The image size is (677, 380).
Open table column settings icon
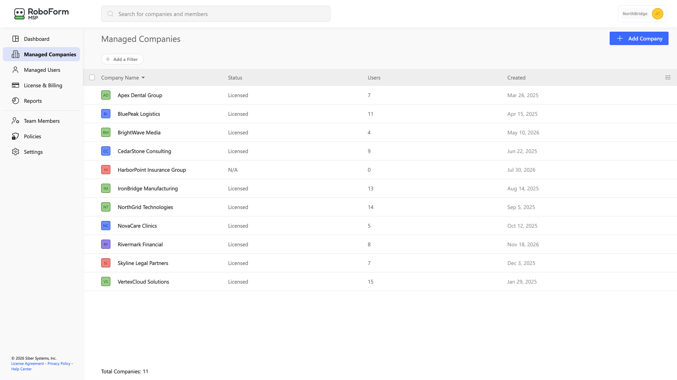point(668,77)
